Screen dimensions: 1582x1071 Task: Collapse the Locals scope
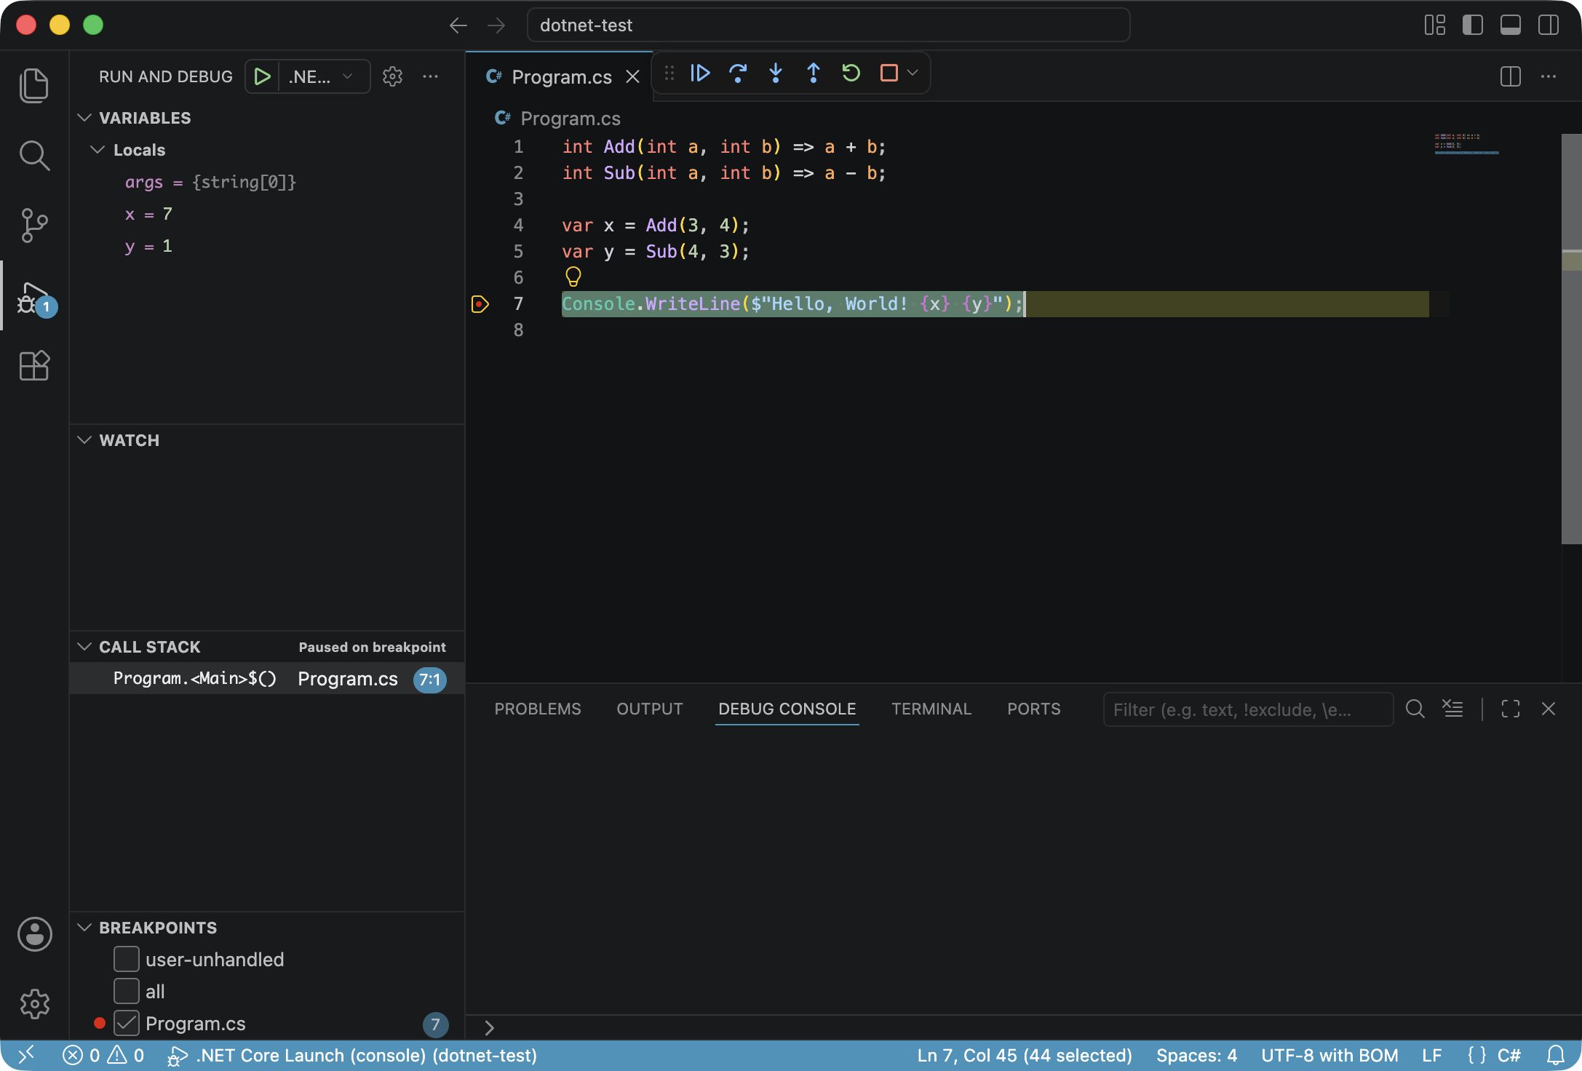click(x=98, y=149)
